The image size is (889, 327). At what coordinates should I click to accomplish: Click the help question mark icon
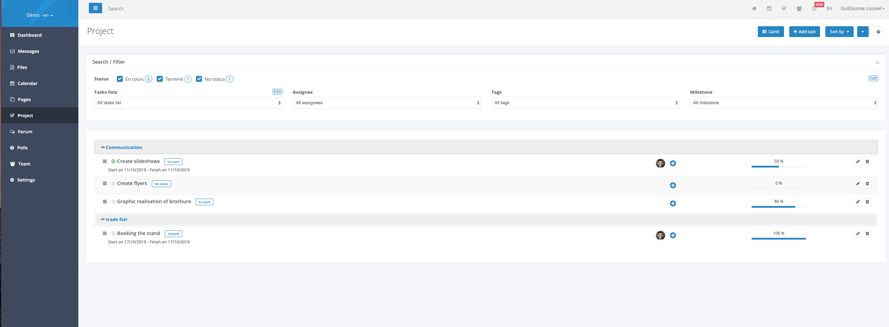(x=878, y=32)
